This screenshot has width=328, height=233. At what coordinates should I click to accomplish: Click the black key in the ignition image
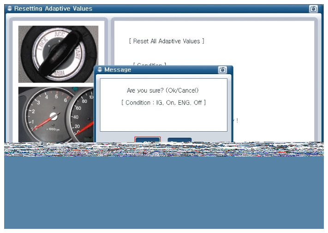pyautogui.click(x=54, y=58)
